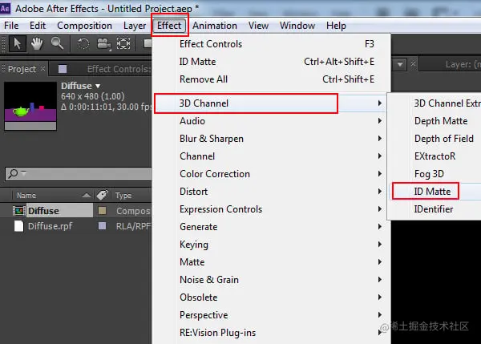
Task: Expand the Expression Controls submenu
Action: pos(272,209)
